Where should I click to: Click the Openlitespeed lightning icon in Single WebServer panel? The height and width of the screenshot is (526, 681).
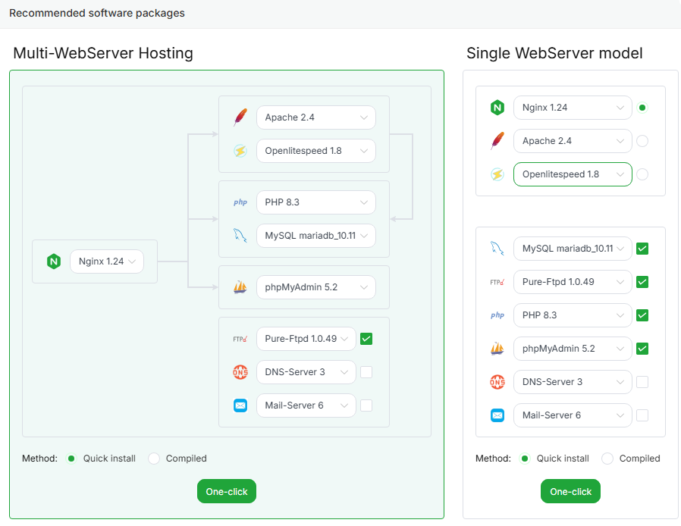497,174
